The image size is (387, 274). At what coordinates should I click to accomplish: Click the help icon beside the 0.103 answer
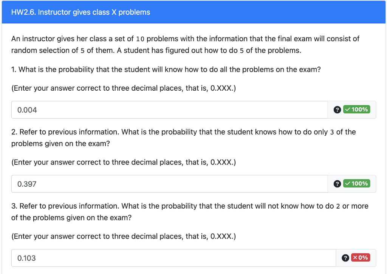pyautogui.click(x=345, y=258)
